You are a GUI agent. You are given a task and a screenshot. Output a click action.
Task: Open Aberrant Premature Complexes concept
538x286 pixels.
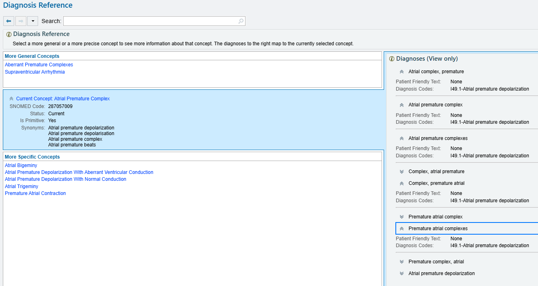click(39, 65)
